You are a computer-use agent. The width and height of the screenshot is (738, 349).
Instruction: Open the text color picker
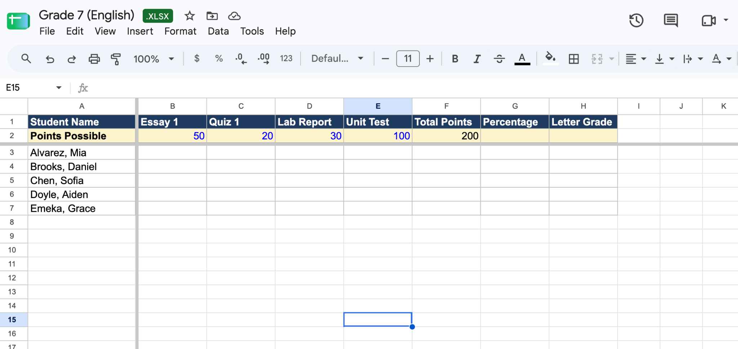[x=522, y=58]
